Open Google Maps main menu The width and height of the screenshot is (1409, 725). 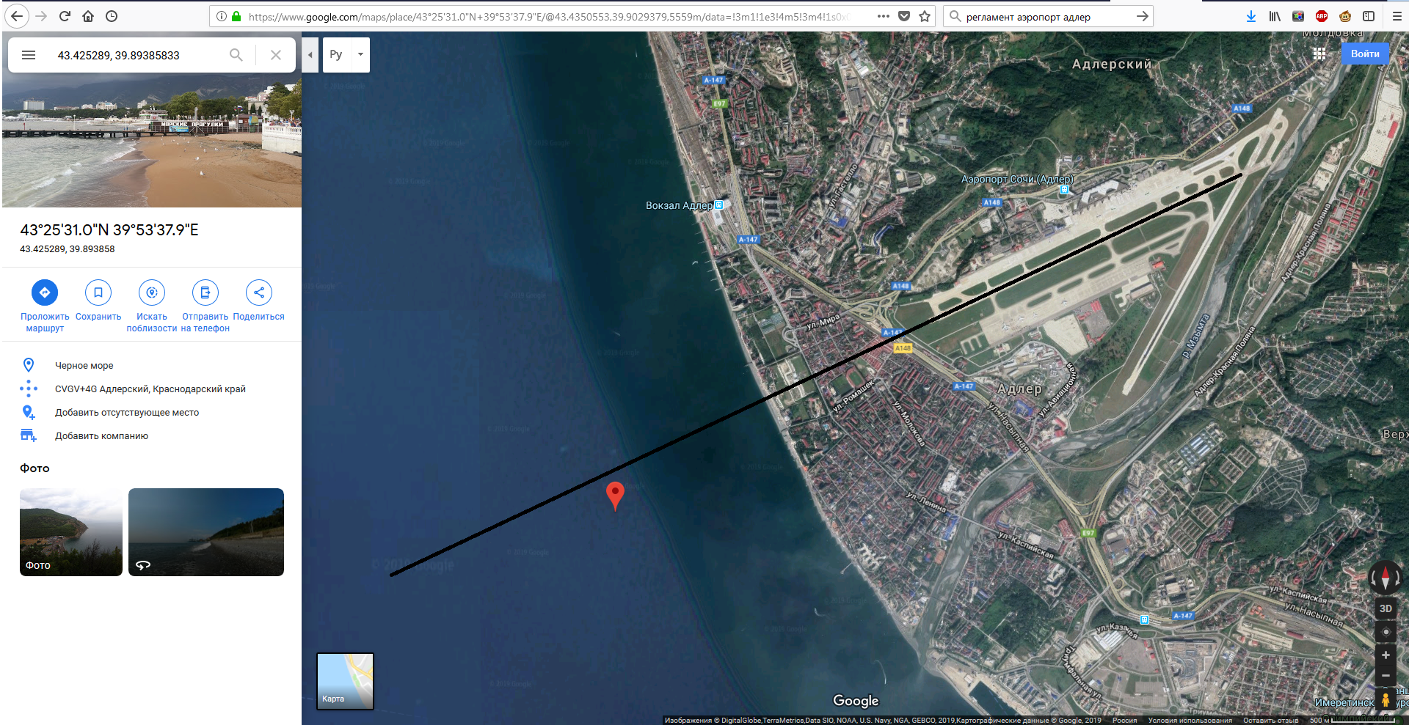[x=29, y=55]
